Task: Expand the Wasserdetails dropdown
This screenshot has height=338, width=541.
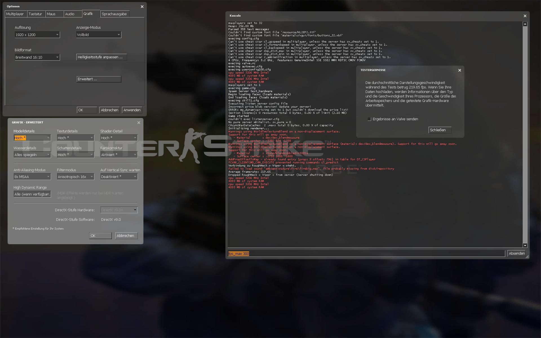Action: tap(32, 155)
